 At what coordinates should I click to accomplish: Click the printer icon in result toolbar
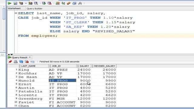(x=15, y=61)
